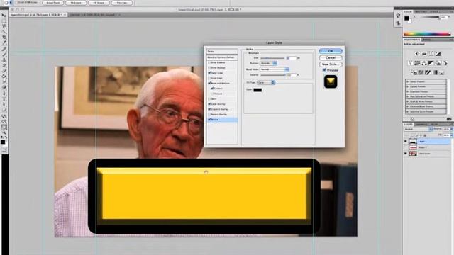Add a Threshold adjustment layer
Viewport: 454px width, 255px height.
[x=428, y=72]
